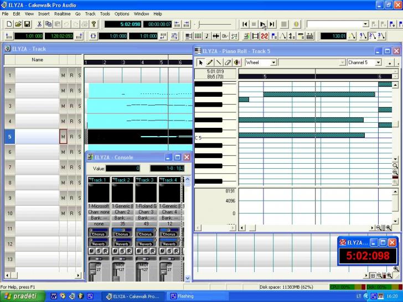Viewport: 403px width, 302px height.
Task: Copy the selection with the toolbar Copy icon
Action: pyautogui.click(x=48, y=24)
